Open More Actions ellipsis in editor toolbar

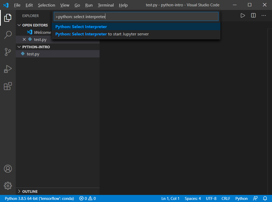pyautogui.click(x=264, y=15)
